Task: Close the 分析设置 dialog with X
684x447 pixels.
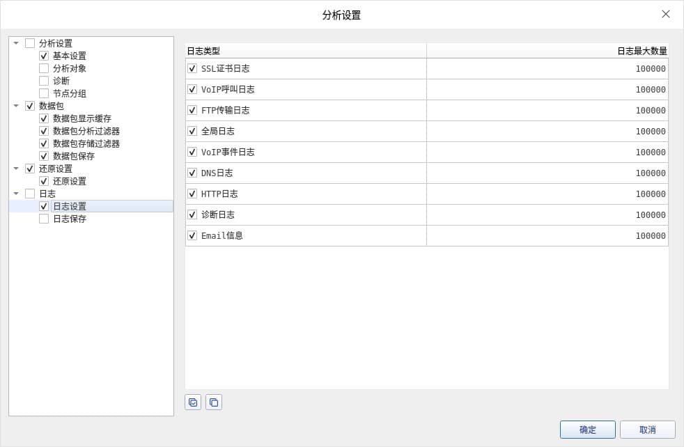Action: [x=666, y=14]
